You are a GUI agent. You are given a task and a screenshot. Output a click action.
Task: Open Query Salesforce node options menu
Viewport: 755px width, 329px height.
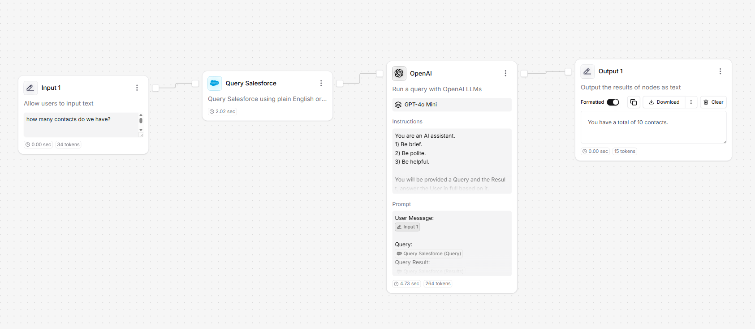pyautogui.click(x=321, y=83)
